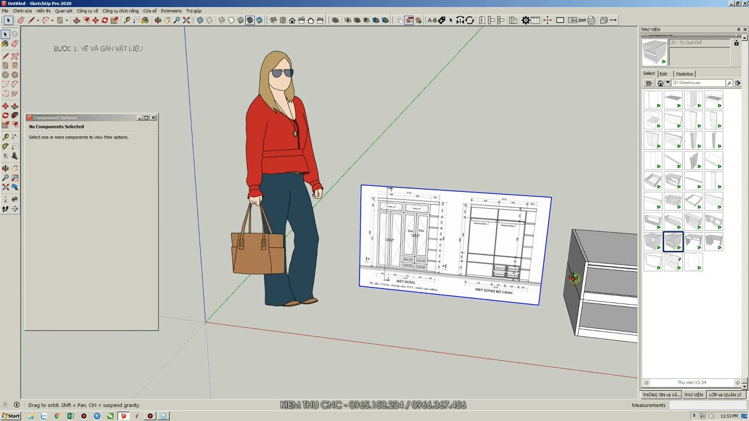
Task: Select the highlighted drawer cabinet component thumbnail
Action: 673,241
